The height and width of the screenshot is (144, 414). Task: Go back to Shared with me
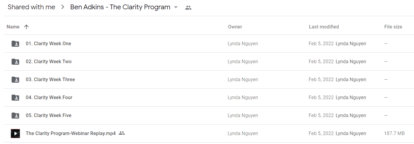click(x=31, y=7)
